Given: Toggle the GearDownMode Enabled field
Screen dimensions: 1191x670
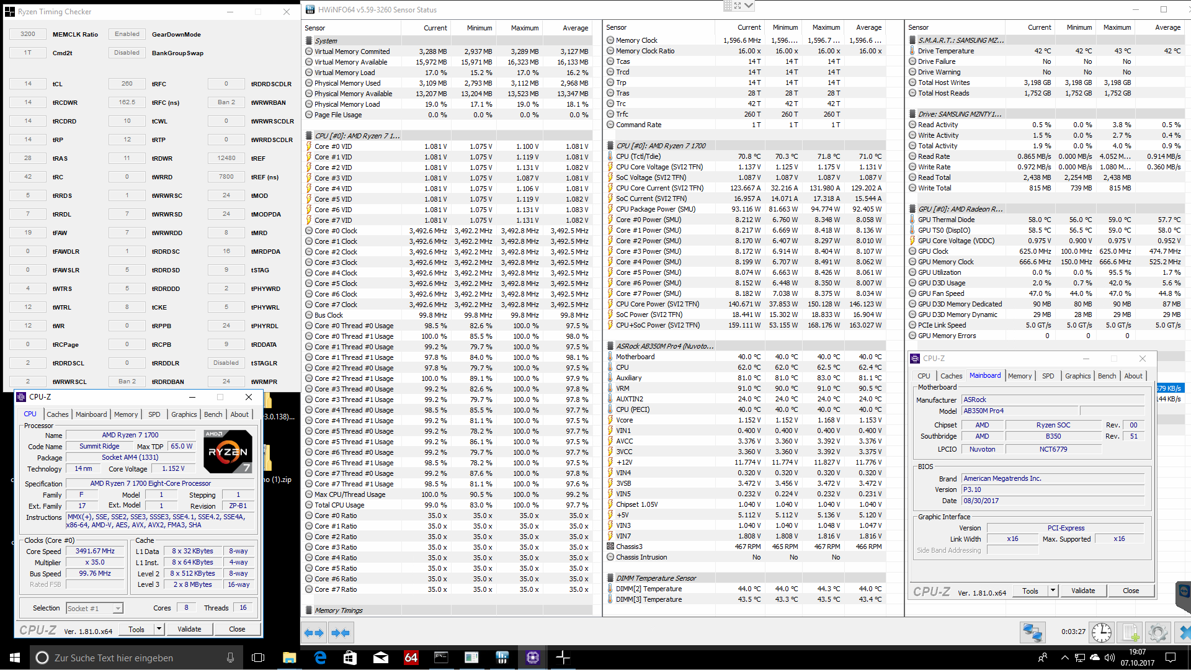Looking at the screenshot, I should [x=127, y=34].
